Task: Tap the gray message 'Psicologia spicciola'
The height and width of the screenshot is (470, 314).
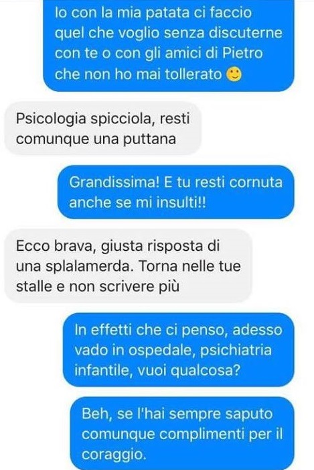Action: click(102, 129)
